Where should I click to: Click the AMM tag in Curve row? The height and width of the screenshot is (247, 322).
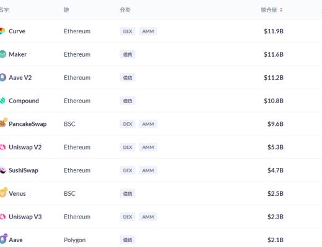pyautogui.click(x=148, y=31)
